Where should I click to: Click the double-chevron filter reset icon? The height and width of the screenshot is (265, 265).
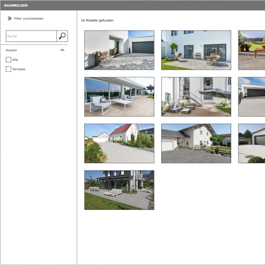[9, 18]
